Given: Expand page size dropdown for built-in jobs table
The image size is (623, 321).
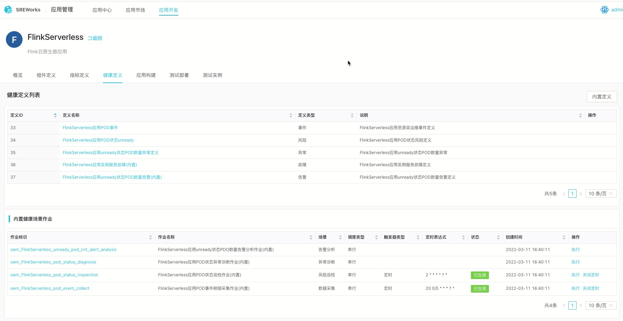Looking at the screenshot, I should [600, 305].
